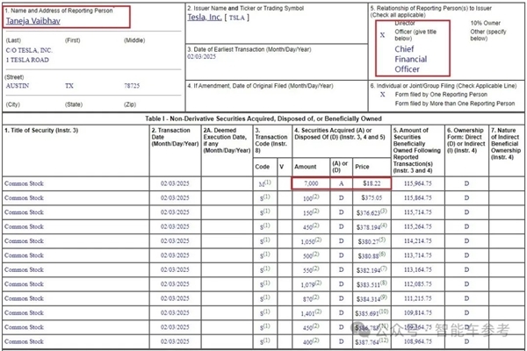Open footnote (10) beside price $385.691
The height and width of the screenshot is (351, 527).
click(x=384, y=312)
